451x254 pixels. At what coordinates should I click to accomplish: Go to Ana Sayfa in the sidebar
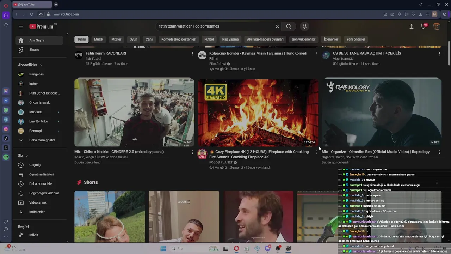39,40
